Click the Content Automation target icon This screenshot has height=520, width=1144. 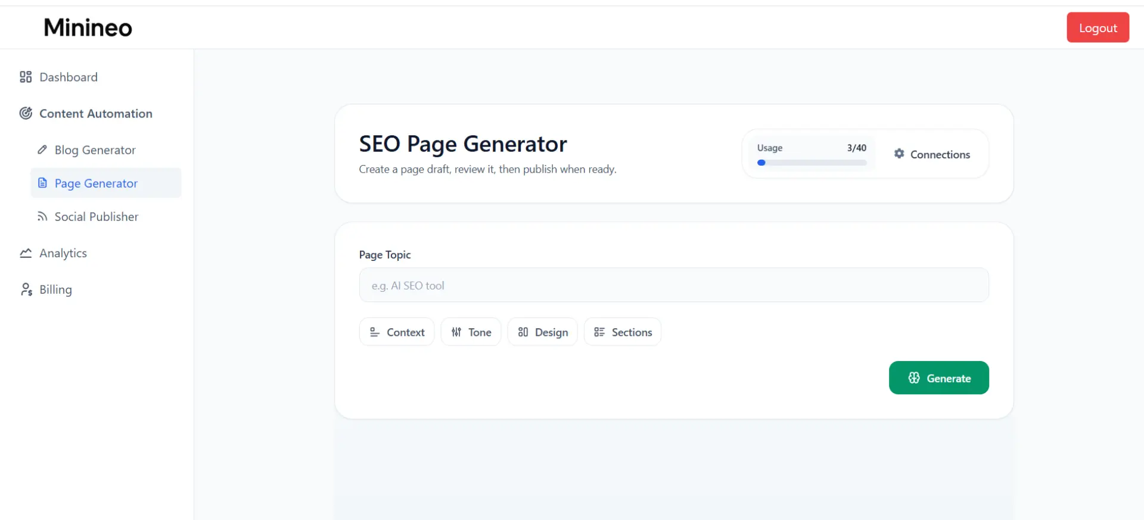pyautogui.click(x=26, y=113)
